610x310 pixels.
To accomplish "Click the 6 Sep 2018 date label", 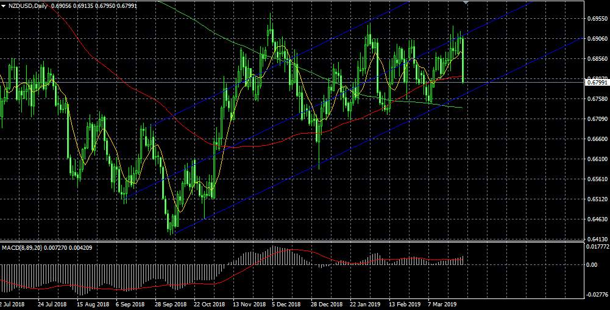I will click(x=130, y=305).
